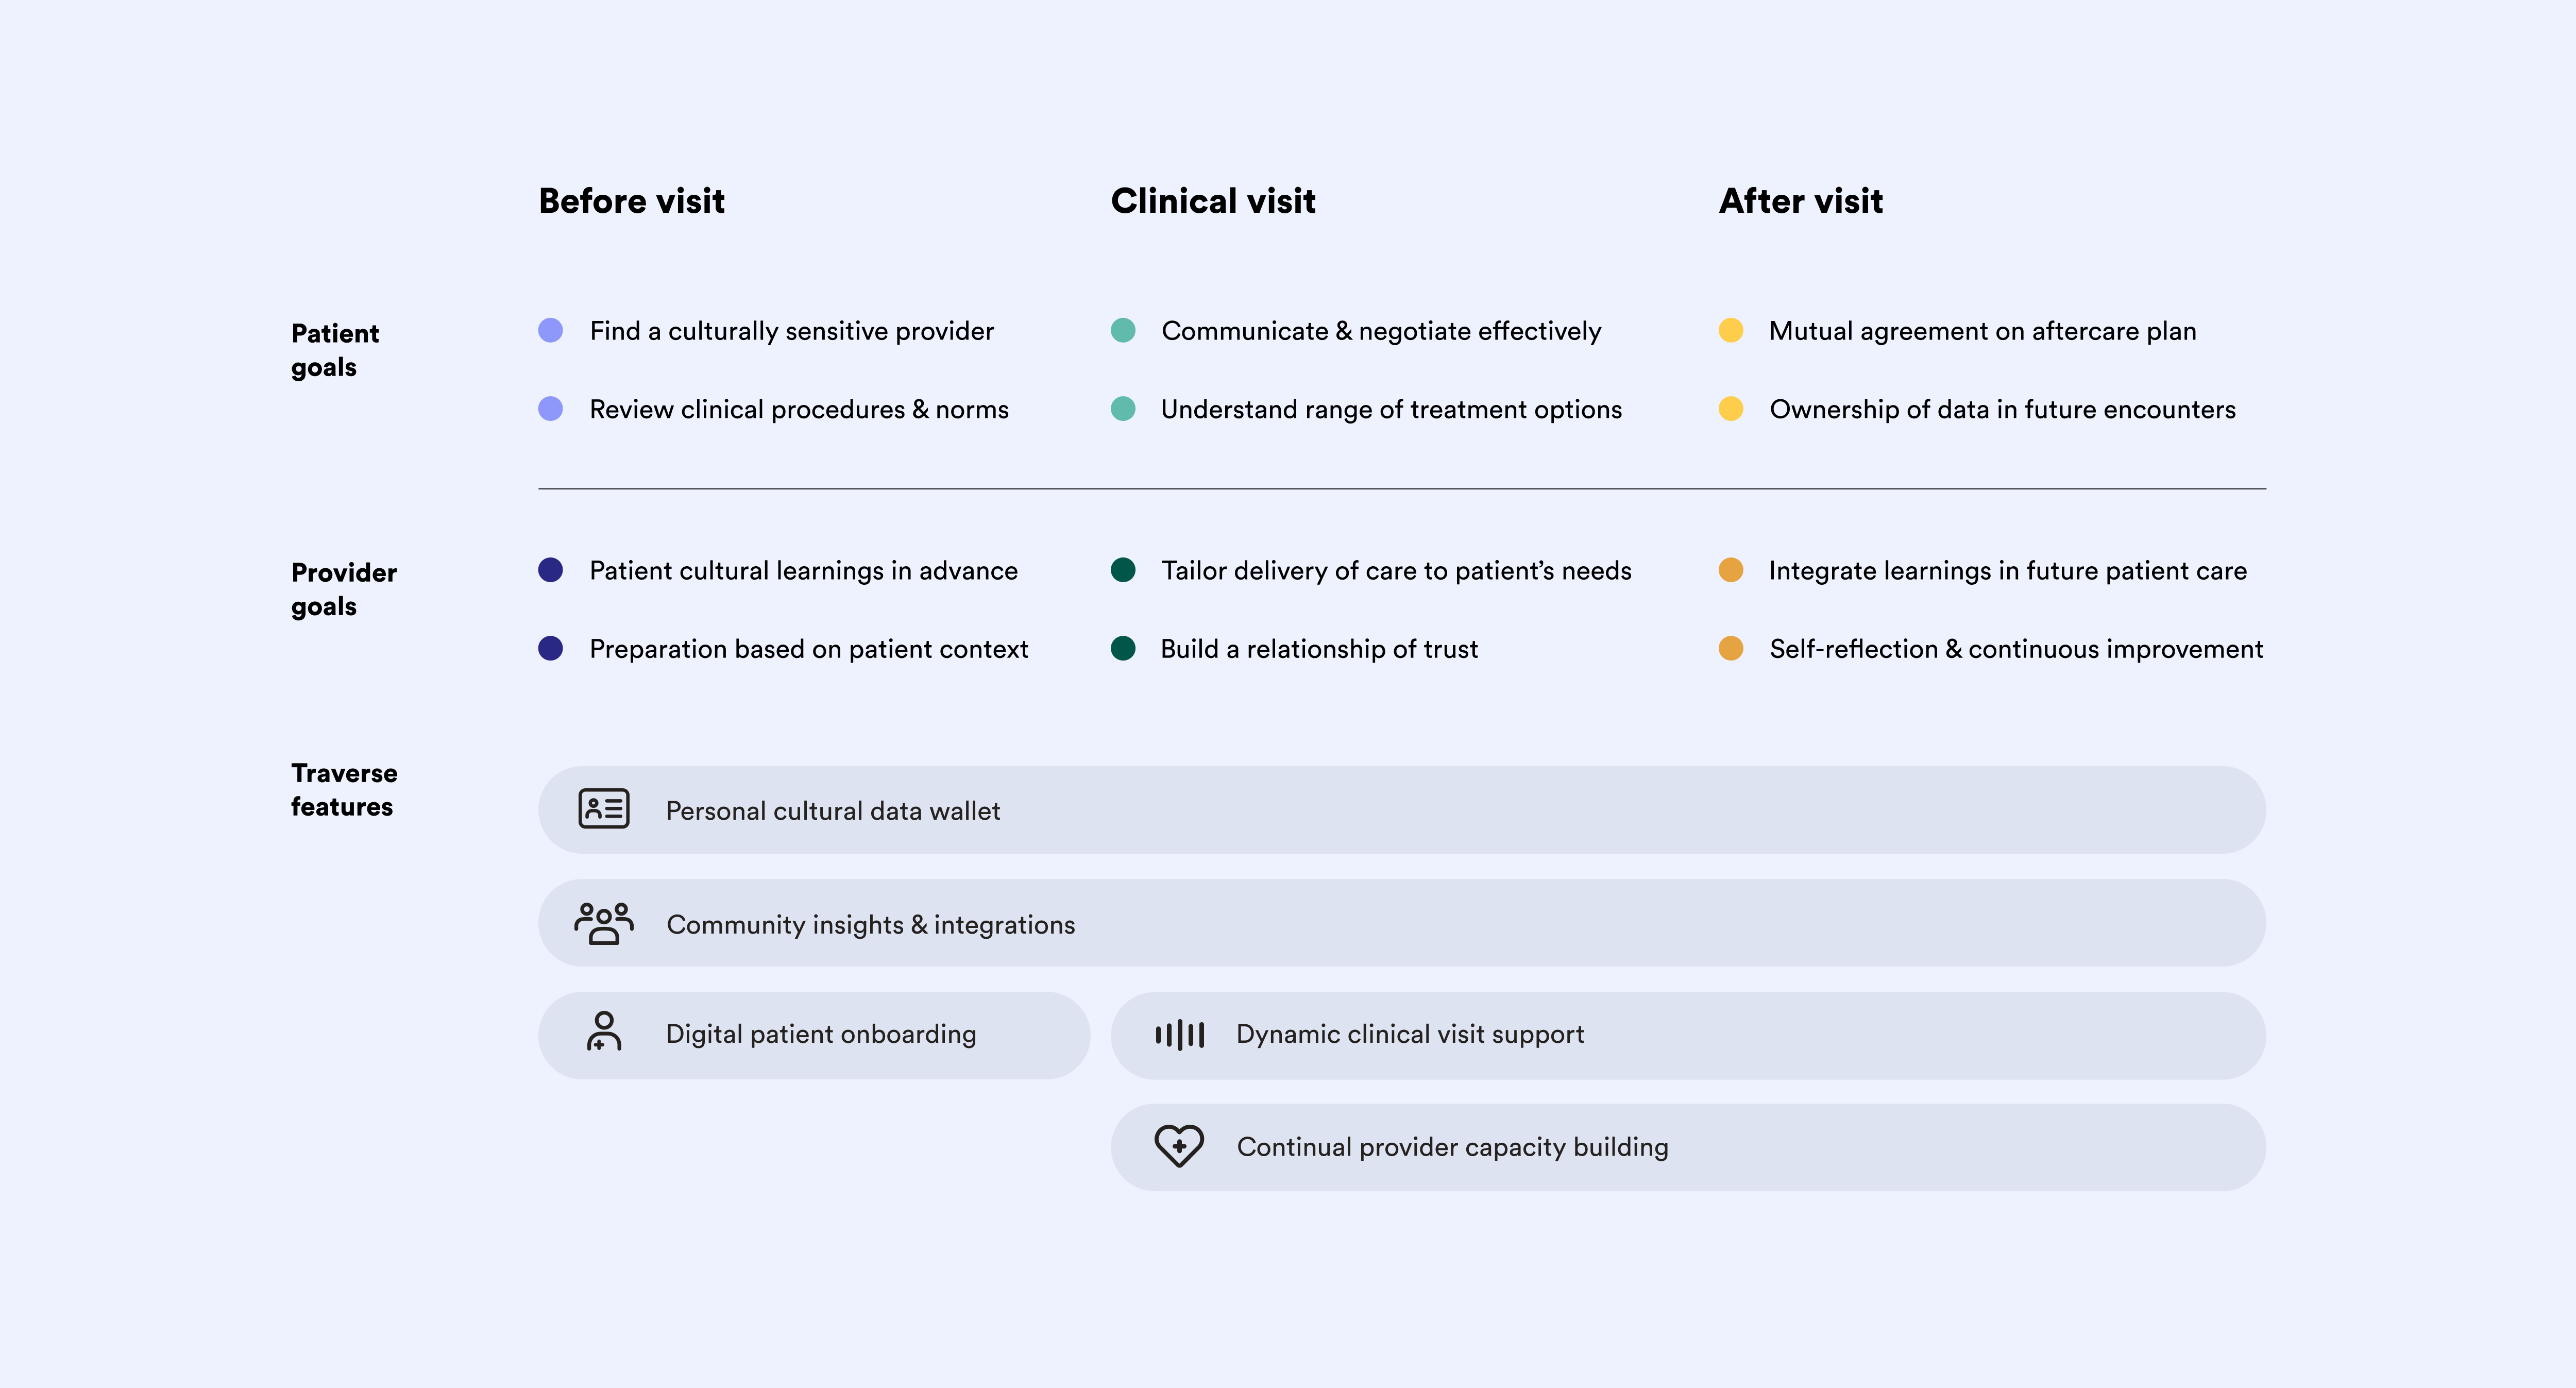2576x1388 pixels.
Task: Click teal dot beside Communicate & negotiate effectively
Action: 1123,331
